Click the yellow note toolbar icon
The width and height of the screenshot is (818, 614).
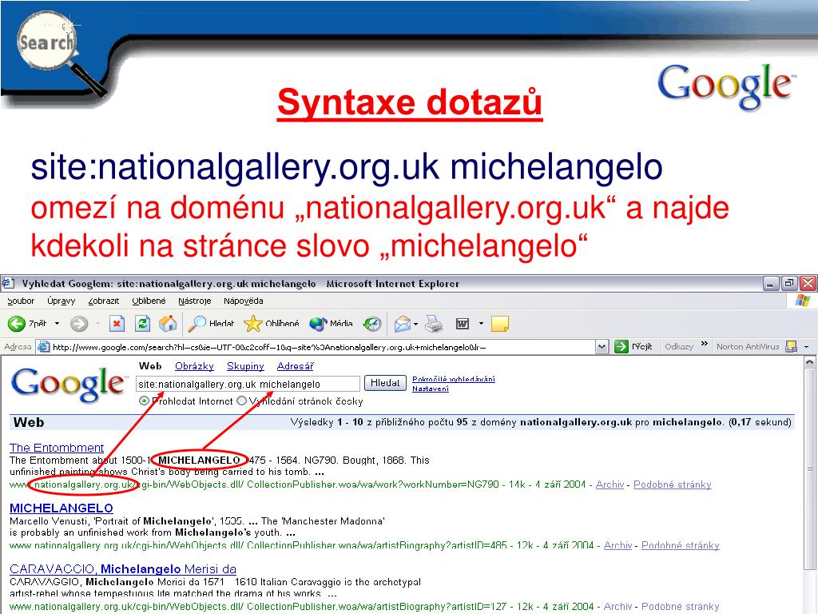[500, 325]
